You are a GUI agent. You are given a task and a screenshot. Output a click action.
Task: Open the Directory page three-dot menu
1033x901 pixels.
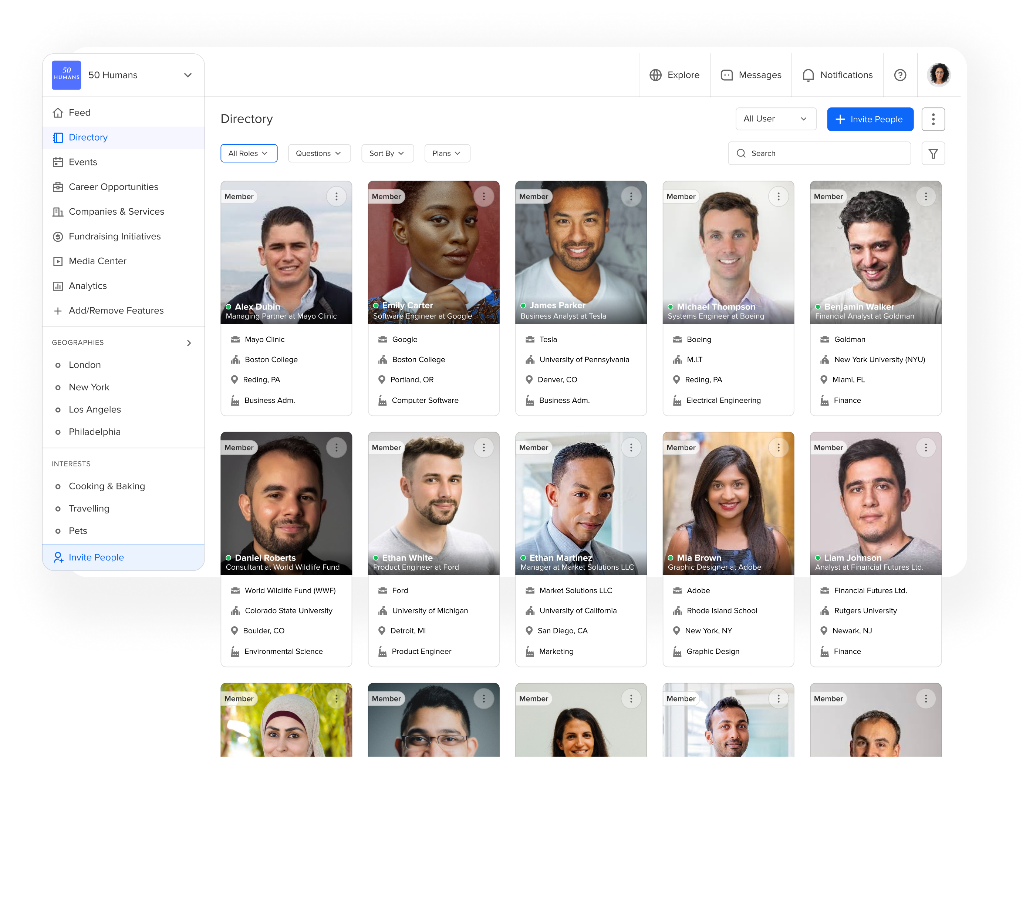click(933, 119)
